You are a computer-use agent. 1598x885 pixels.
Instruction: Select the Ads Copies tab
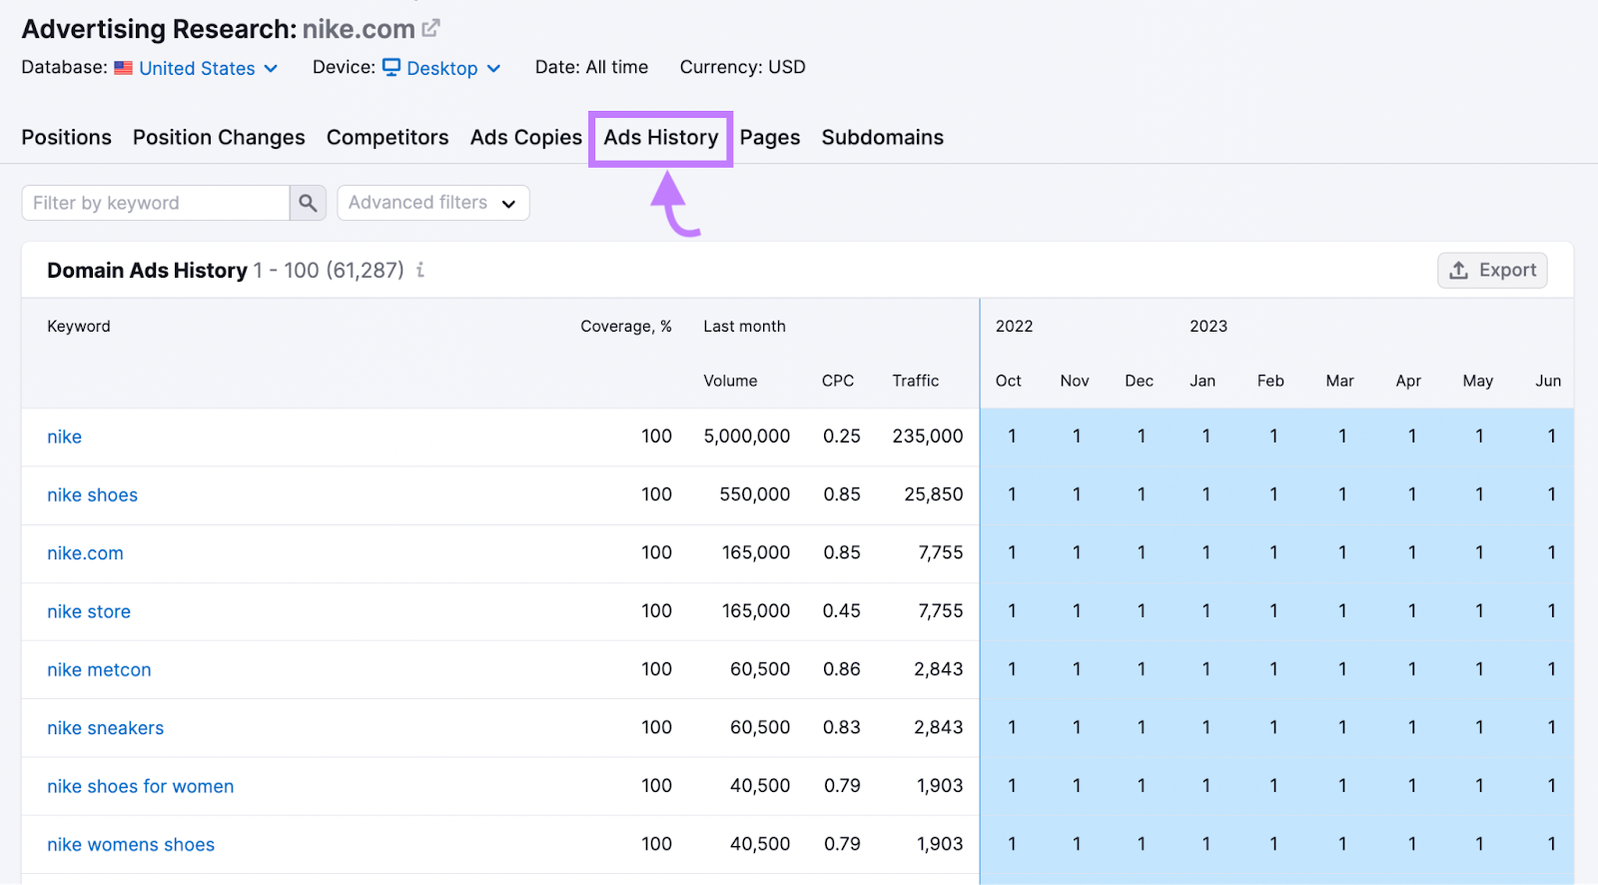pyautogui.click(x=525, y=138)
